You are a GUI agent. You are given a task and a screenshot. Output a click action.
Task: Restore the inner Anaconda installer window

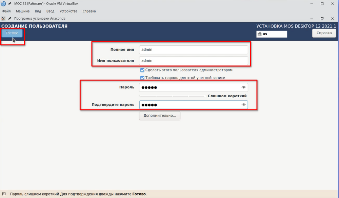click(322, 18)
